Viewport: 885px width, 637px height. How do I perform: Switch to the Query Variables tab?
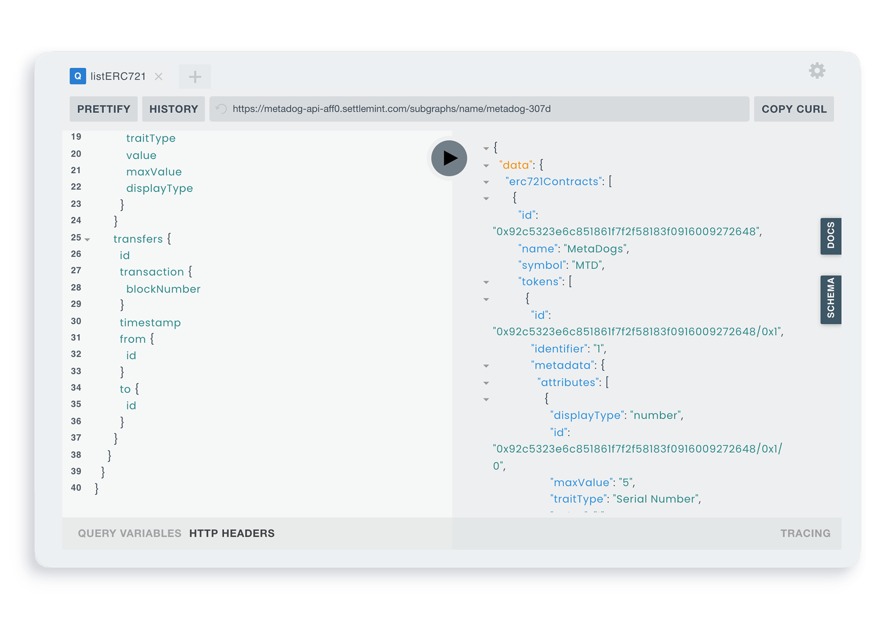click(129, 533)
